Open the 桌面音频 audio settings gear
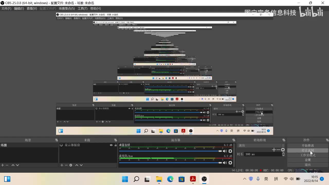This screenshot has width=329, height=185. [230, 151]
